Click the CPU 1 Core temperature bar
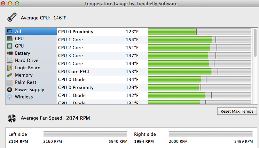 200,40
